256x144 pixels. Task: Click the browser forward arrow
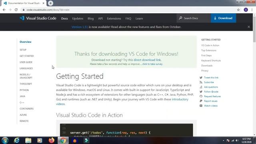click(10, 10)
